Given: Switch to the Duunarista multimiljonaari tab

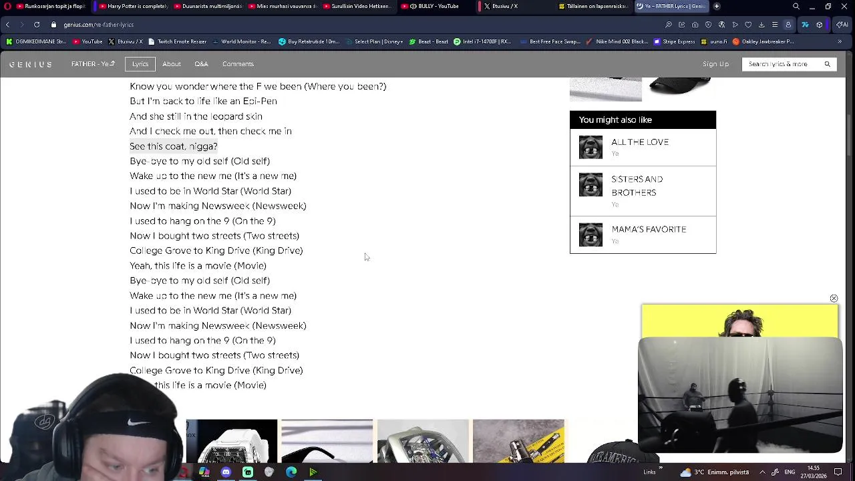Looking at the screenshot, I should pos(208,6).
